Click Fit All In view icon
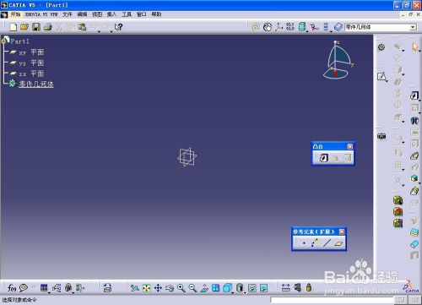The height and width of the screenshot is (305, 422). (147, 288)
